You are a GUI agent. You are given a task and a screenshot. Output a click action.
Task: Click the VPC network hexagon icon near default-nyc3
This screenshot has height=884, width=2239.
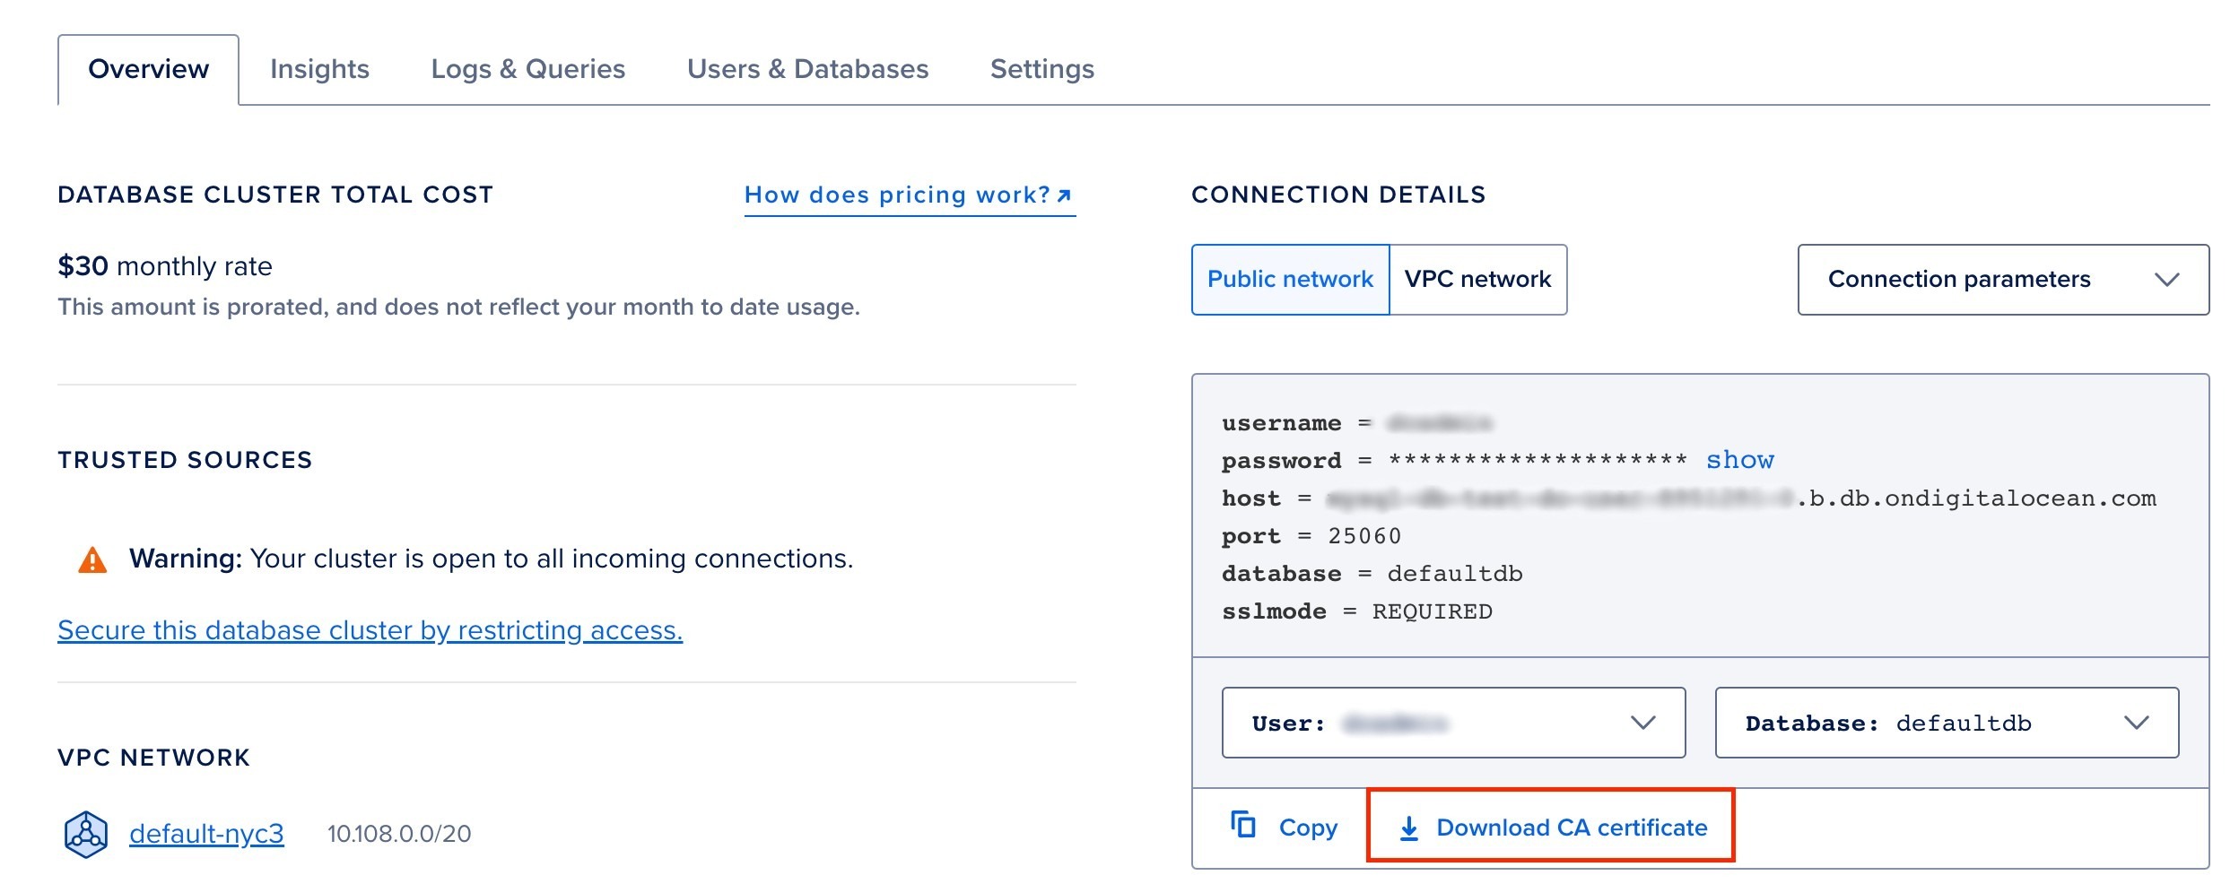[85, 834]
